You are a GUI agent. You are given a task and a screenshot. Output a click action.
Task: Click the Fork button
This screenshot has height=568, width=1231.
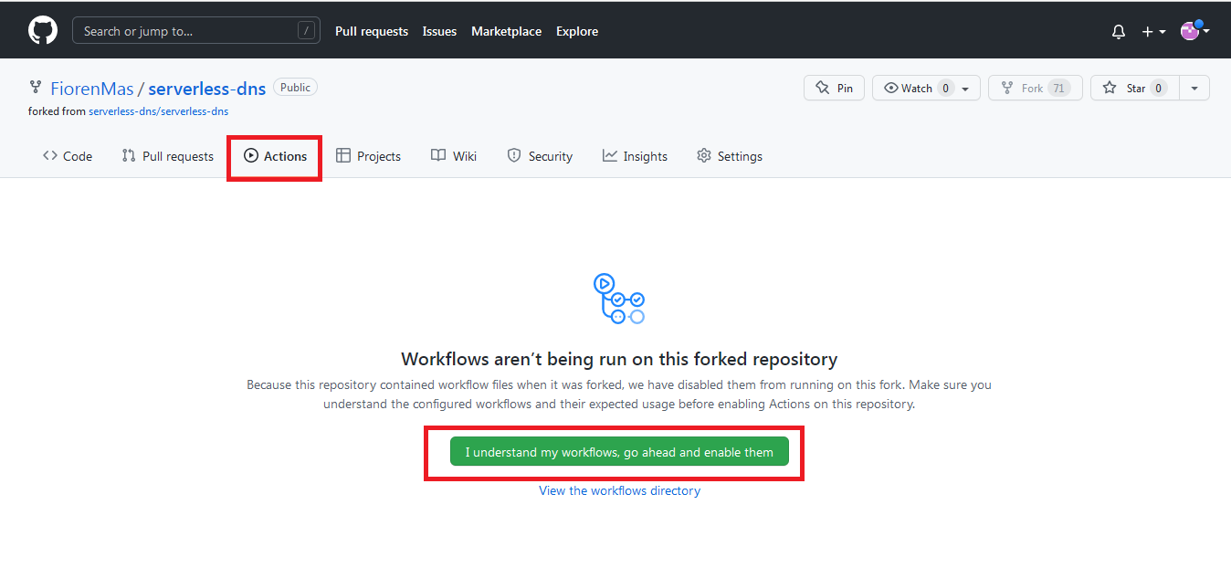click(x=1035, y=88)
